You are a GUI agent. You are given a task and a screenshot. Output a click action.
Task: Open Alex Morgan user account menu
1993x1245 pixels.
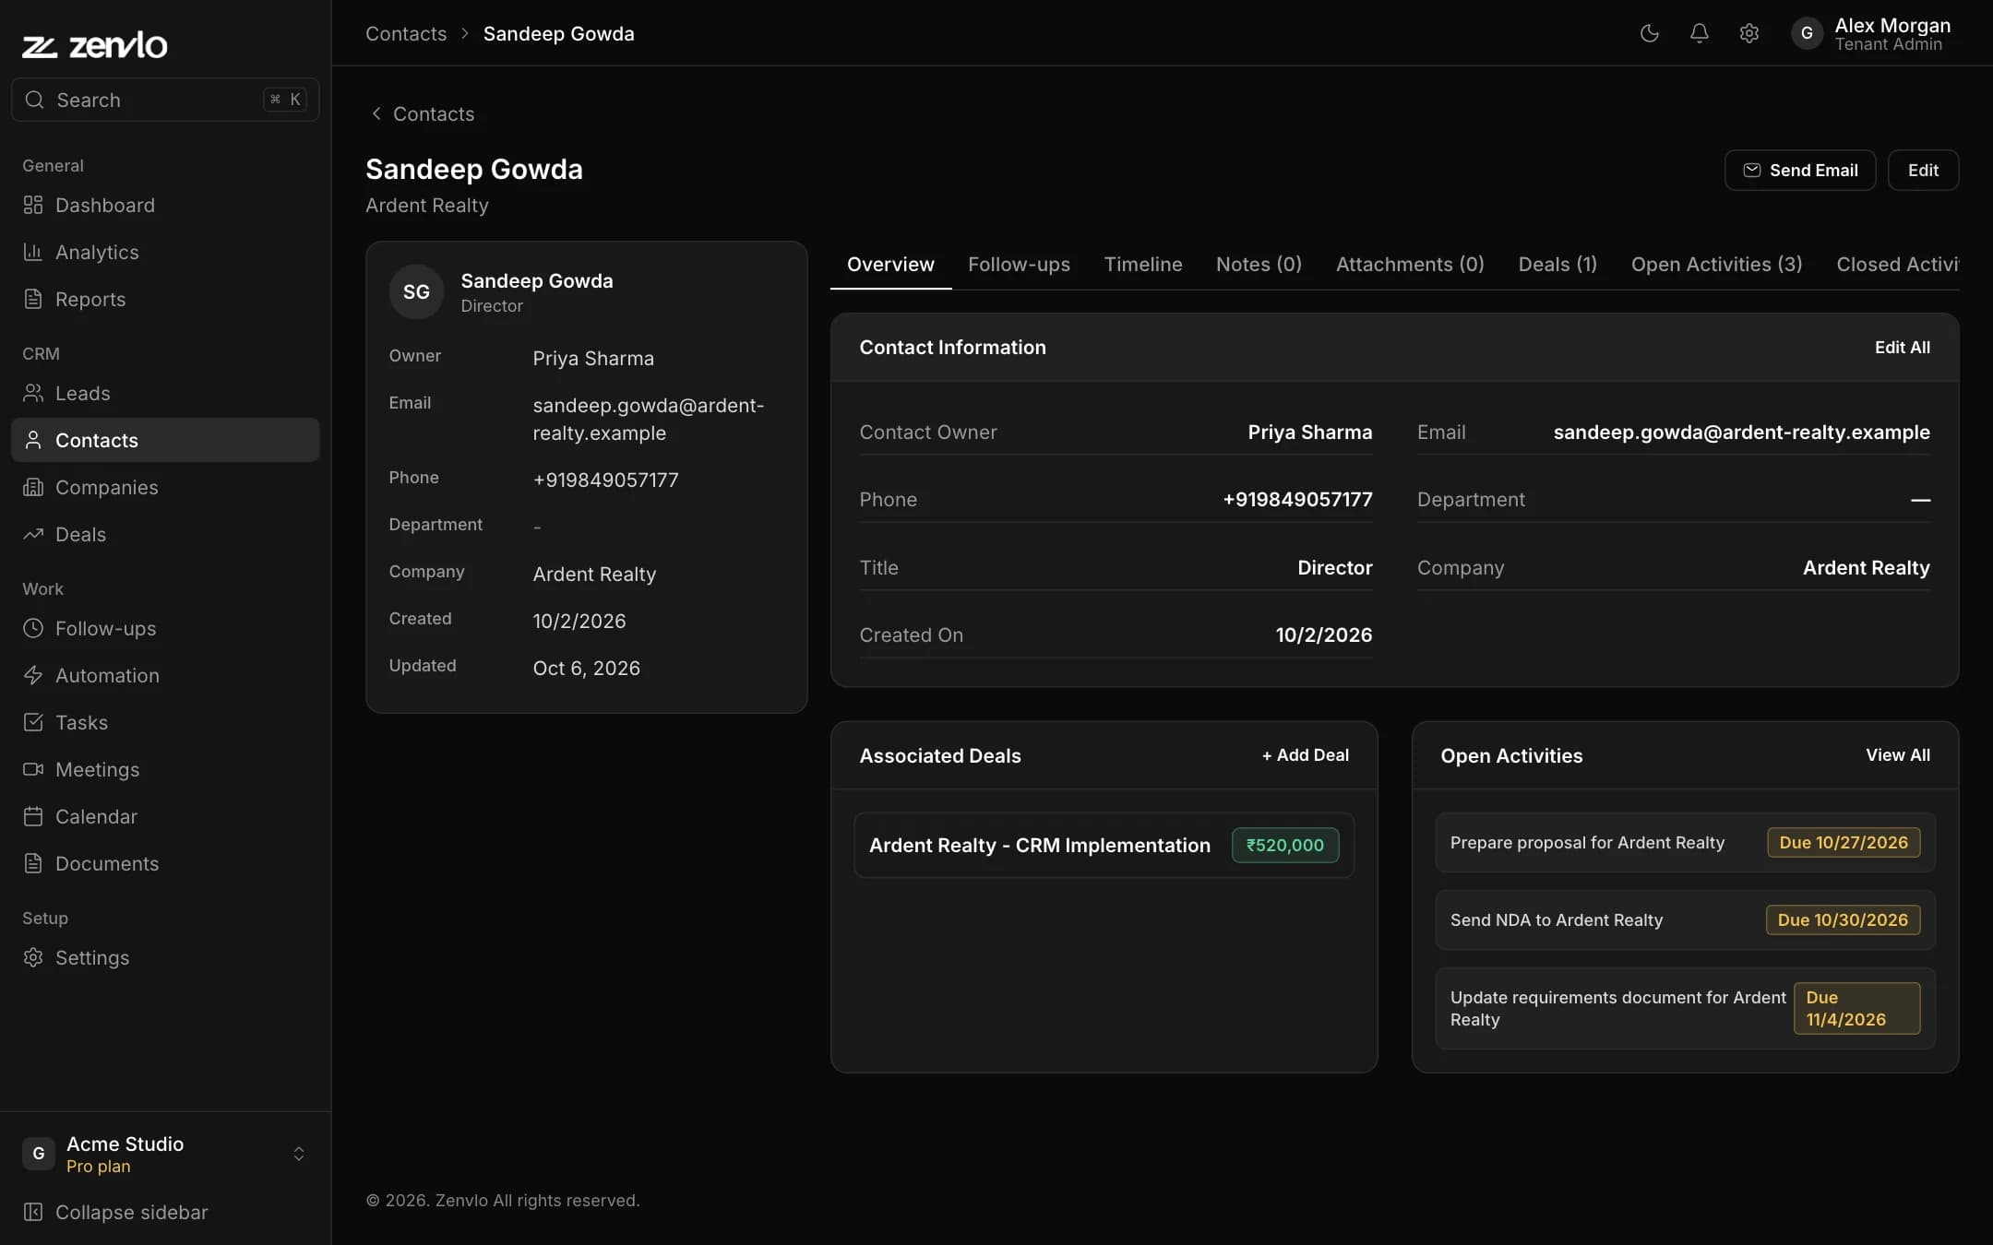(x=1873, y=33)
